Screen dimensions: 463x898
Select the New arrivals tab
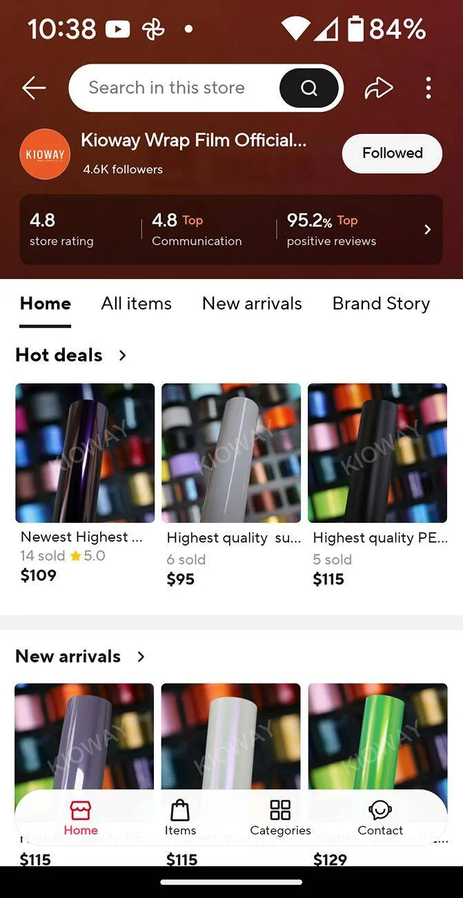(252, 303)
